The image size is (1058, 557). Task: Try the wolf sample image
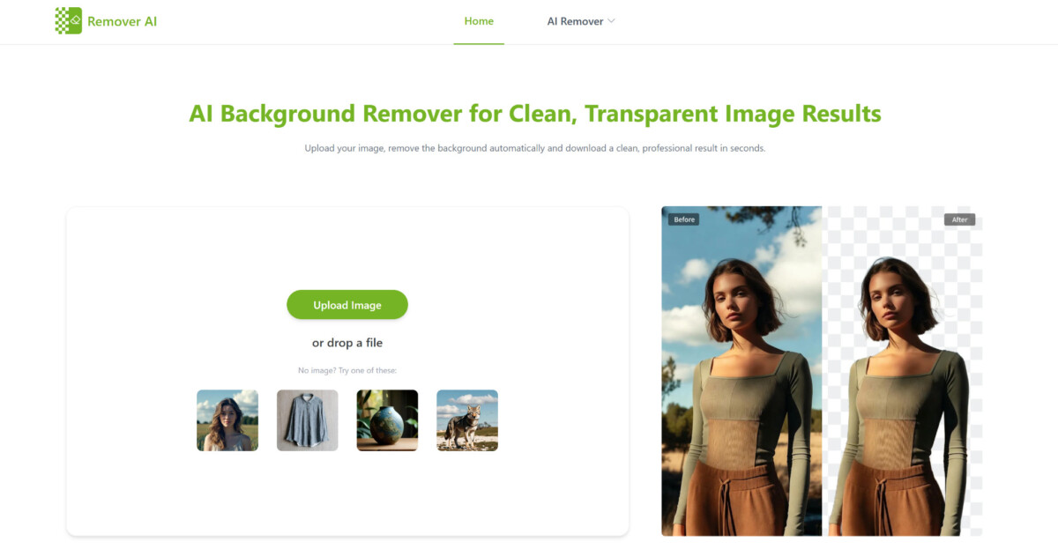pos(467,420)
